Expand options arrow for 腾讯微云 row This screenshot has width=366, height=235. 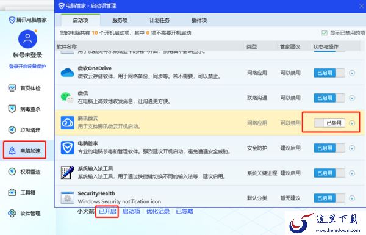[352, 123]
